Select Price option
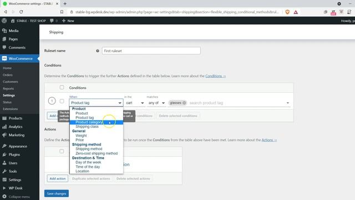355x200 pixels. tap(80, 140)
